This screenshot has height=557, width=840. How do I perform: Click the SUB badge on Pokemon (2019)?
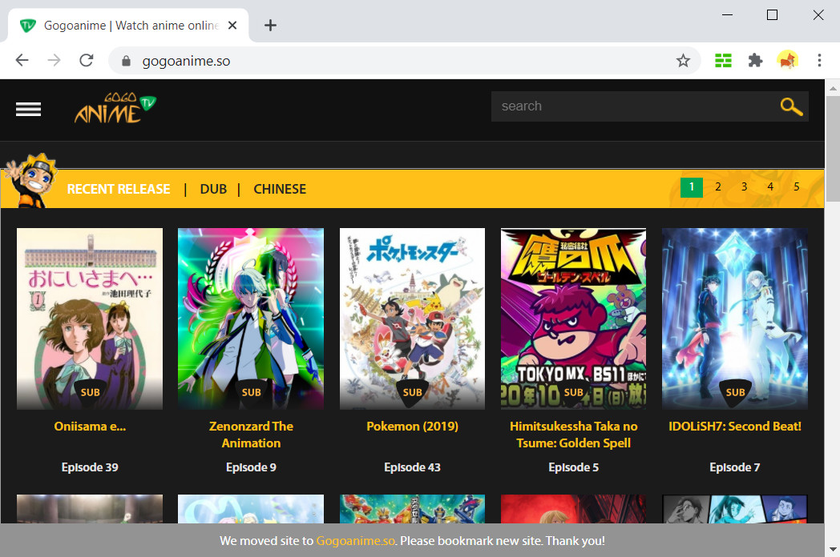(x=412, y=392)
